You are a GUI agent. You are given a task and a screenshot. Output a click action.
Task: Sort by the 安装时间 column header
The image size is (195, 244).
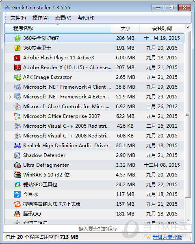(x=162, y=28)
